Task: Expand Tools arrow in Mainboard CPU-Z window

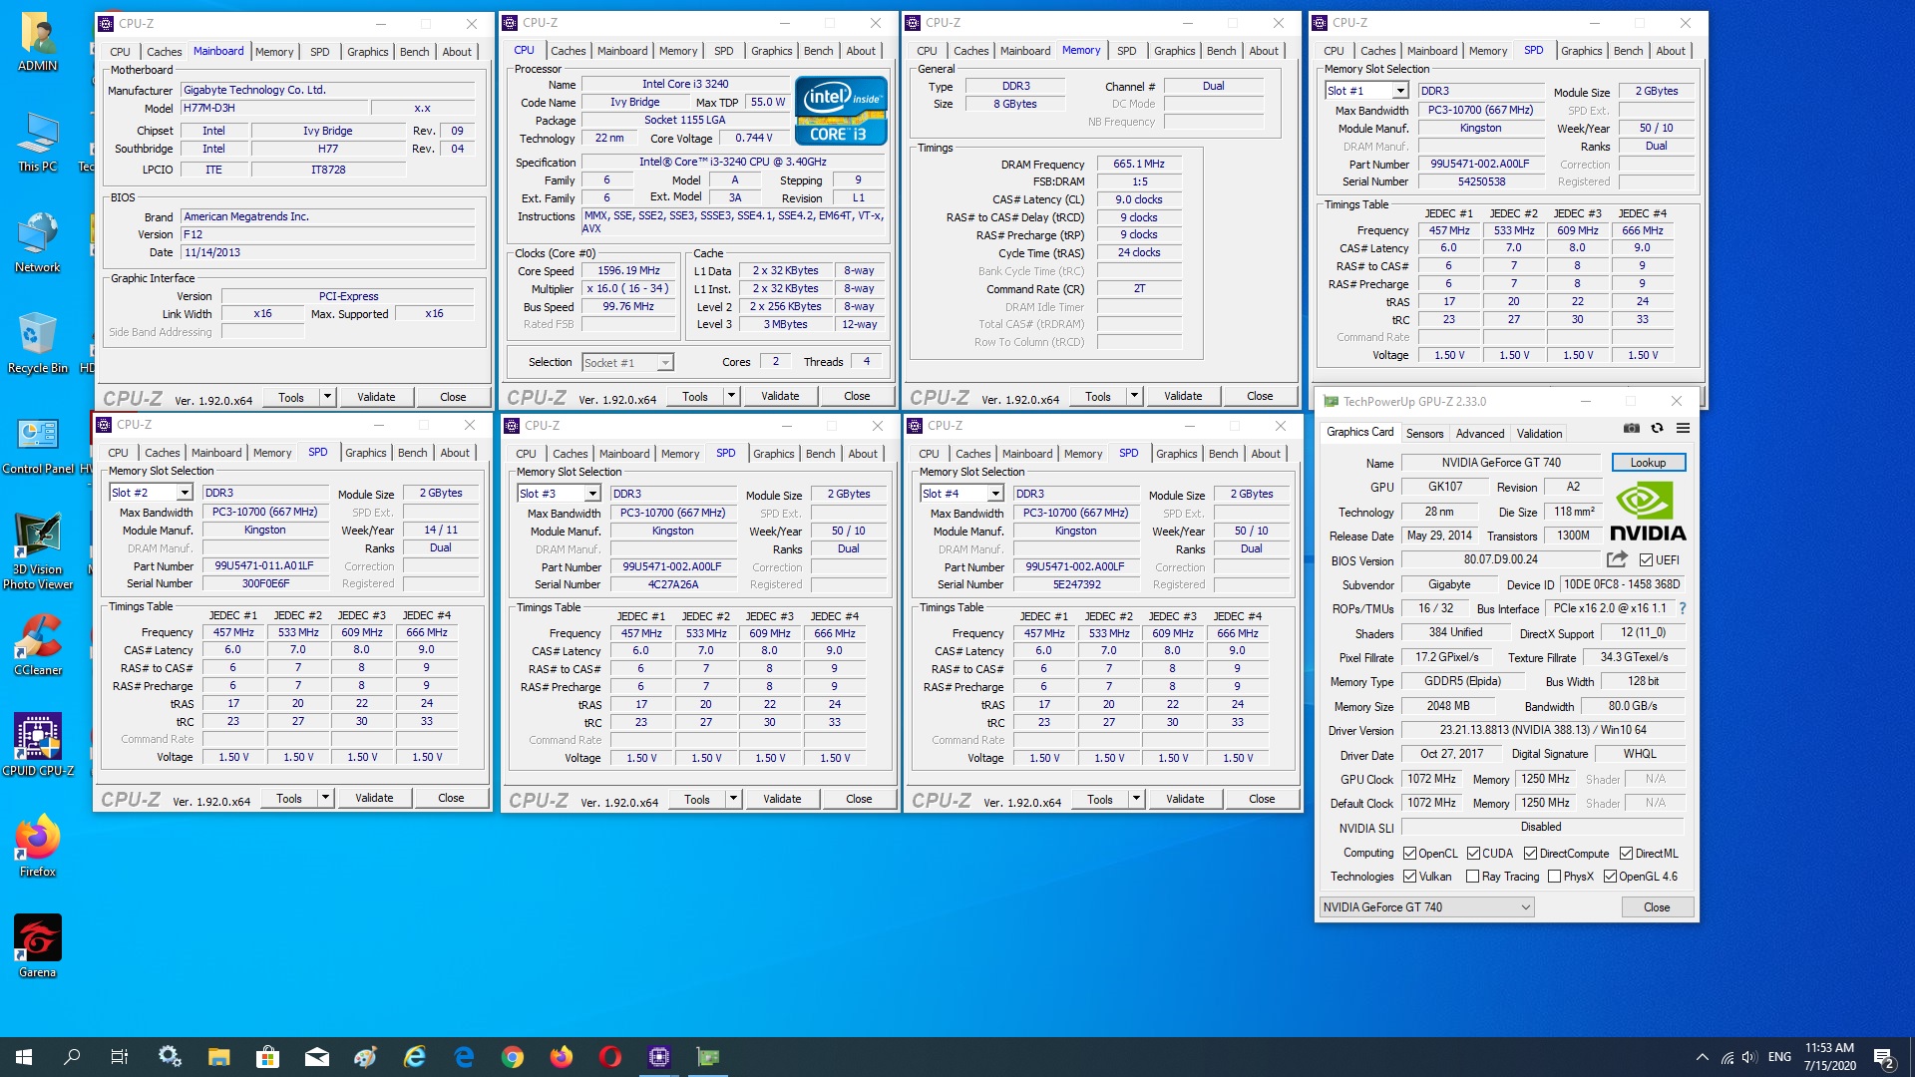Action: click(x=327, y=397)
